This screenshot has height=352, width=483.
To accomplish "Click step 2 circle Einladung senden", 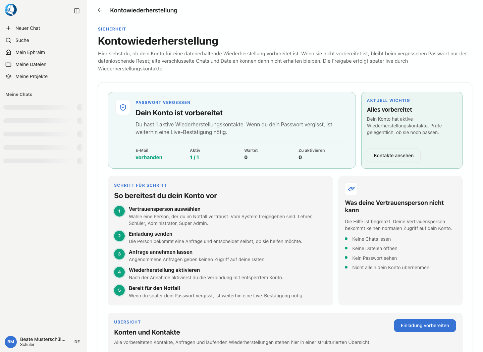I will [119, 236].
